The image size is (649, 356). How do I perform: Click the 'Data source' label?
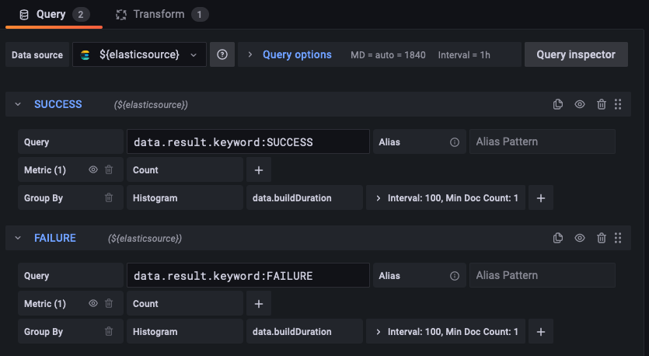[37, 54]
